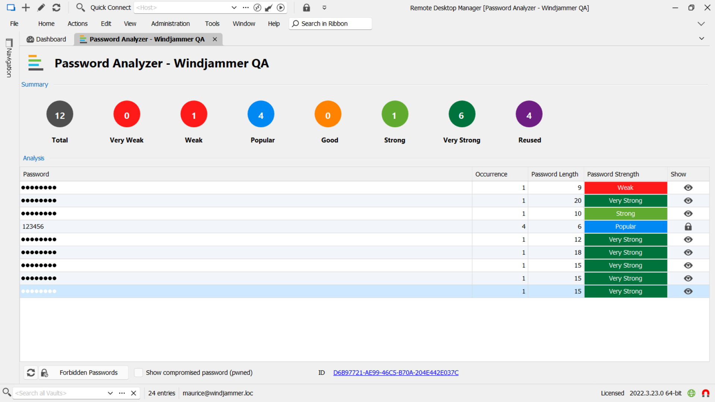
Task: Collapse the ribbon with the top-right chevron
Action: click(x=701, y=23)
